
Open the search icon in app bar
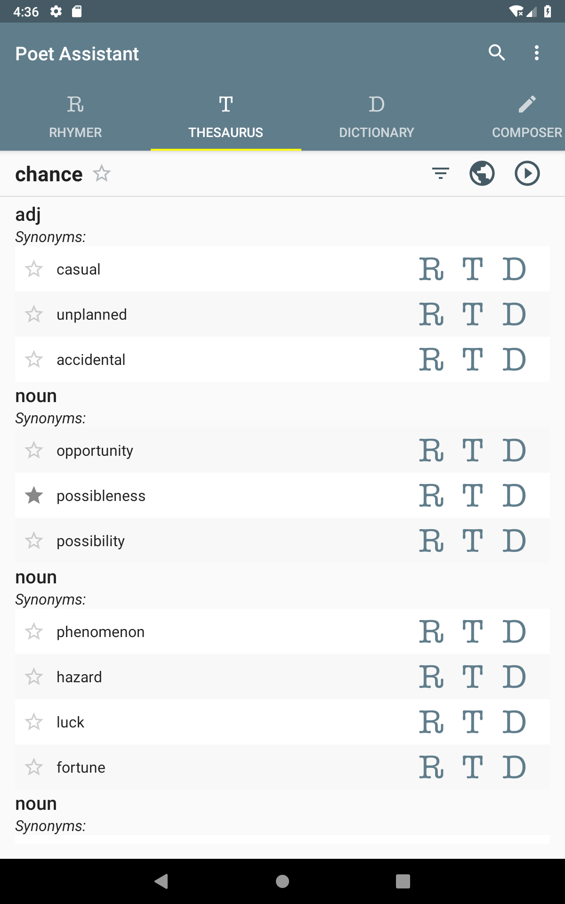click(497, 53)
